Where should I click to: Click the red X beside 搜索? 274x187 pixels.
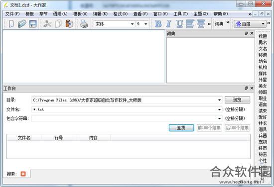point(23,174)
